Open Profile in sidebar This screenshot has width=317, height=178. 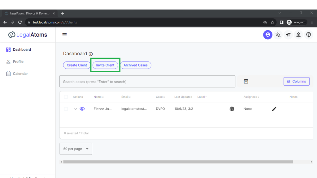click(15, 61)
